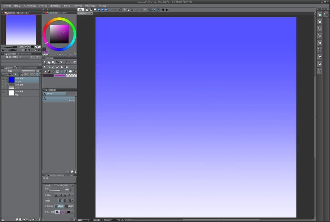
Task: Open the layer blending mode dropdown
Action: pos(14,71)
